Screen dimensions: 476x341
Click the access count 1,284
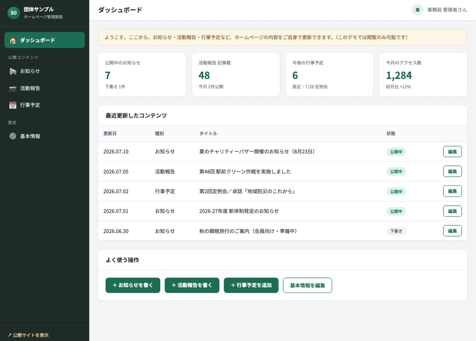(399, 75)
